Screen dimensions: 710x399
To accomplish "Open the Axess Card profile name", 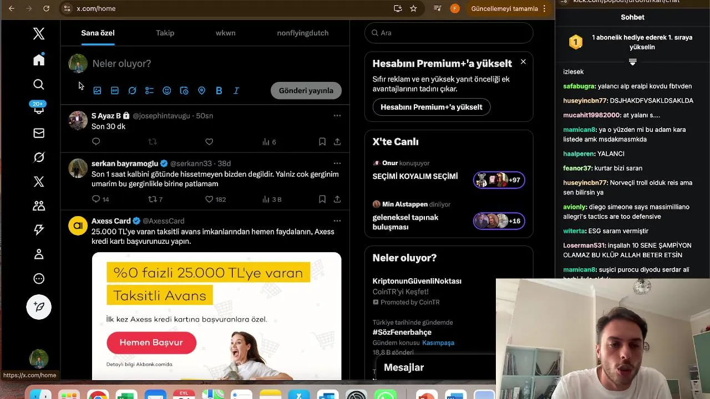I will [x=111, y=221].
